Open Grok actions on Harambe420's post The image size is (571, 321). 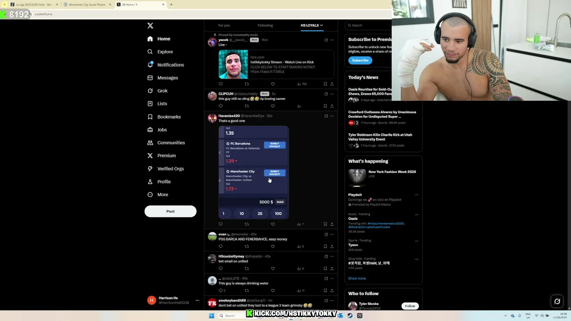pos(326,116)
